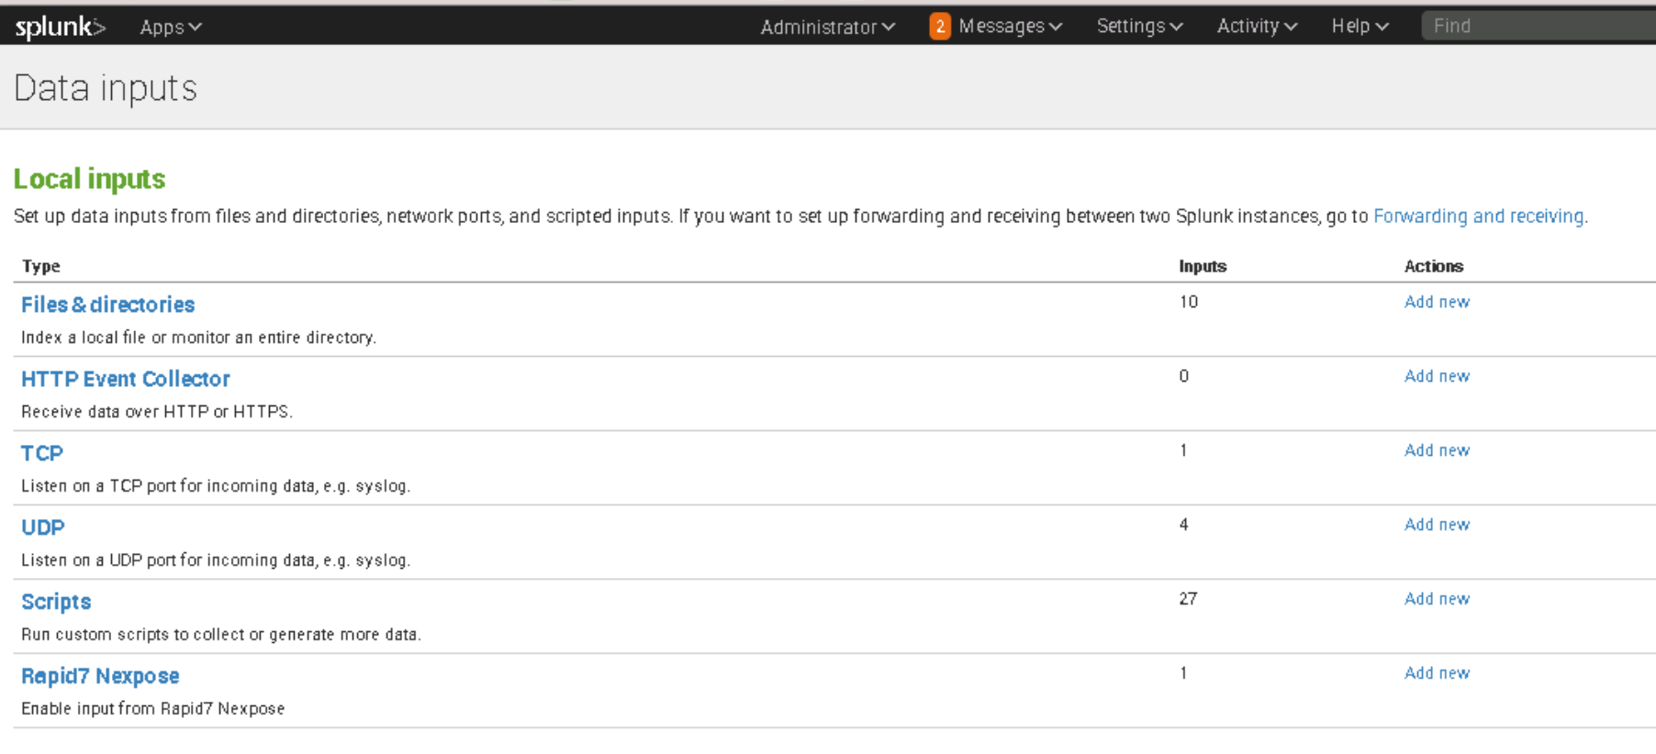Follow the Forwarding and receiving link
1656x754 pixels.
pos(1478,216)
